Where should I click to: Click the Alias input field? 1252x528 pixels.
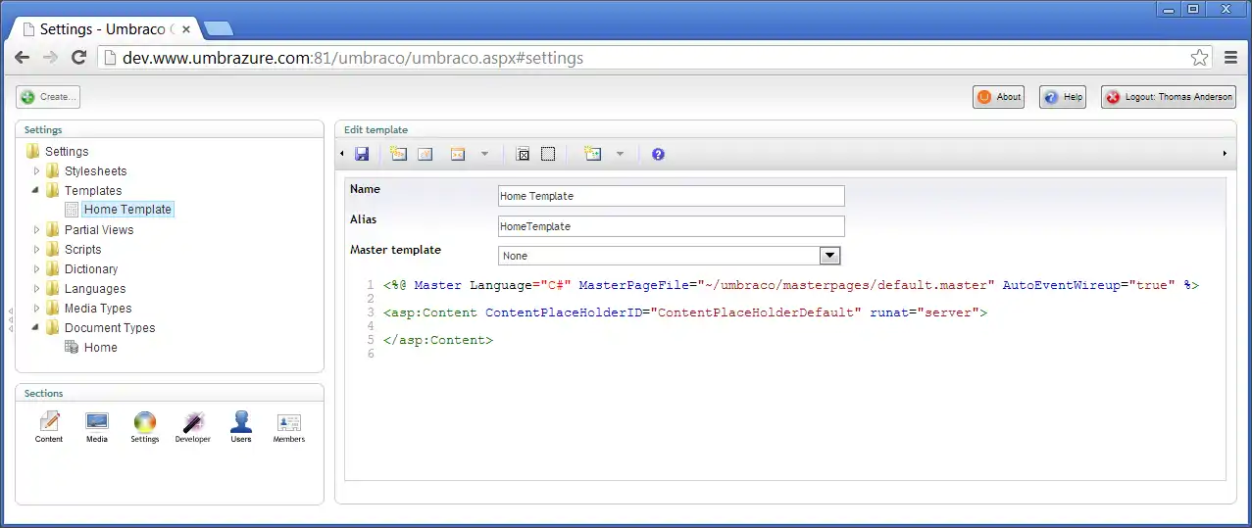671,226
